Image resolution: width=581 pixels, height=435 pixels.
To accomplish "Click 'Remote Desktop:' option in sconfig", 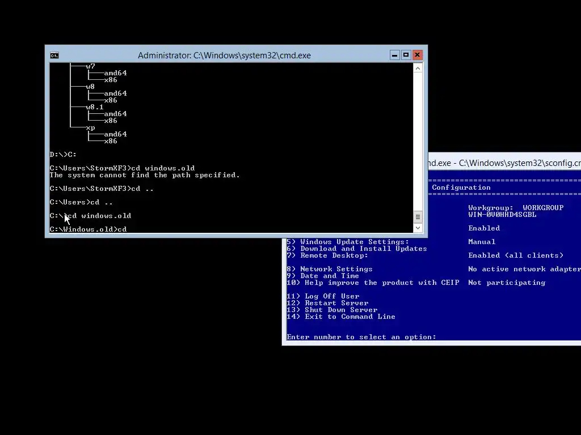I will click(327, 255).
